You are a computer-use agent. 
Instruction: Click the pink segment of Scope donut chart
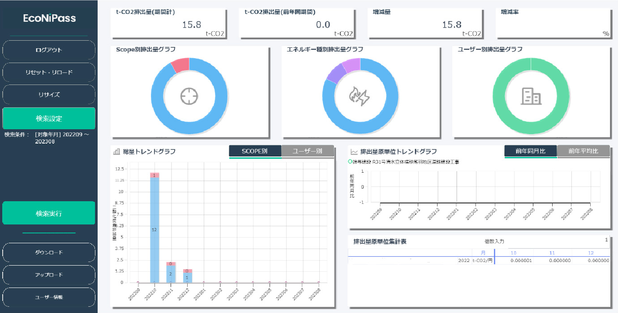pos(180,66)
